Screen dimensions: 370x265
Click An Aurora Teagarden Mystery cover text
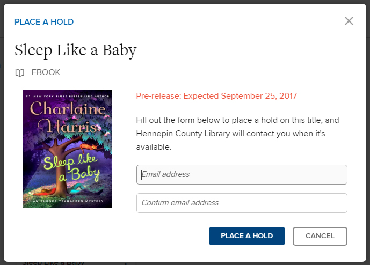click(x=68, y=201)
